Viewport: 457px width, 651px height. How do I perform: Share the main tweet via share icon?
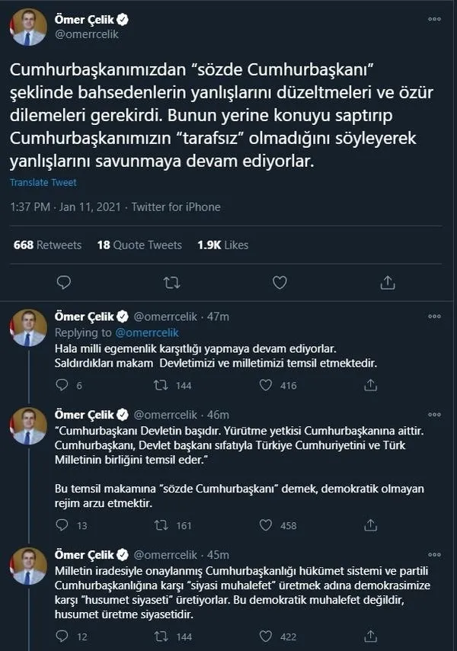click(388, 283)
